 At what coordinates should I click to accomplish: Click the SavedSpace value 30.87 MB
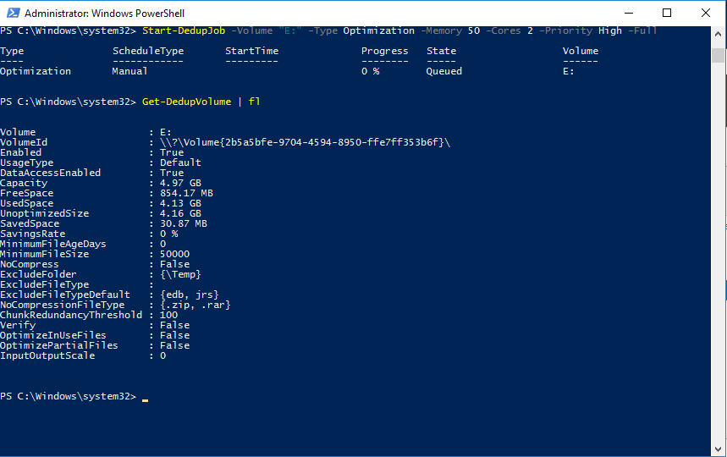click(183, 223)
